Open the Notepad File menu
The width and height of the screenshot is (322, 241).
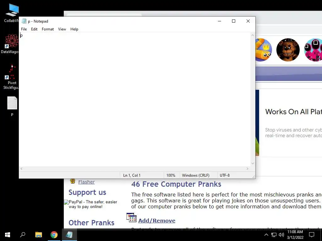pos(24,29)
